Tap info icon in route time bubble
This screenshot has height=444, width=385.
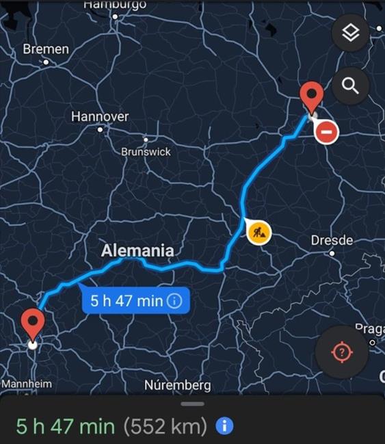(174, 301)
